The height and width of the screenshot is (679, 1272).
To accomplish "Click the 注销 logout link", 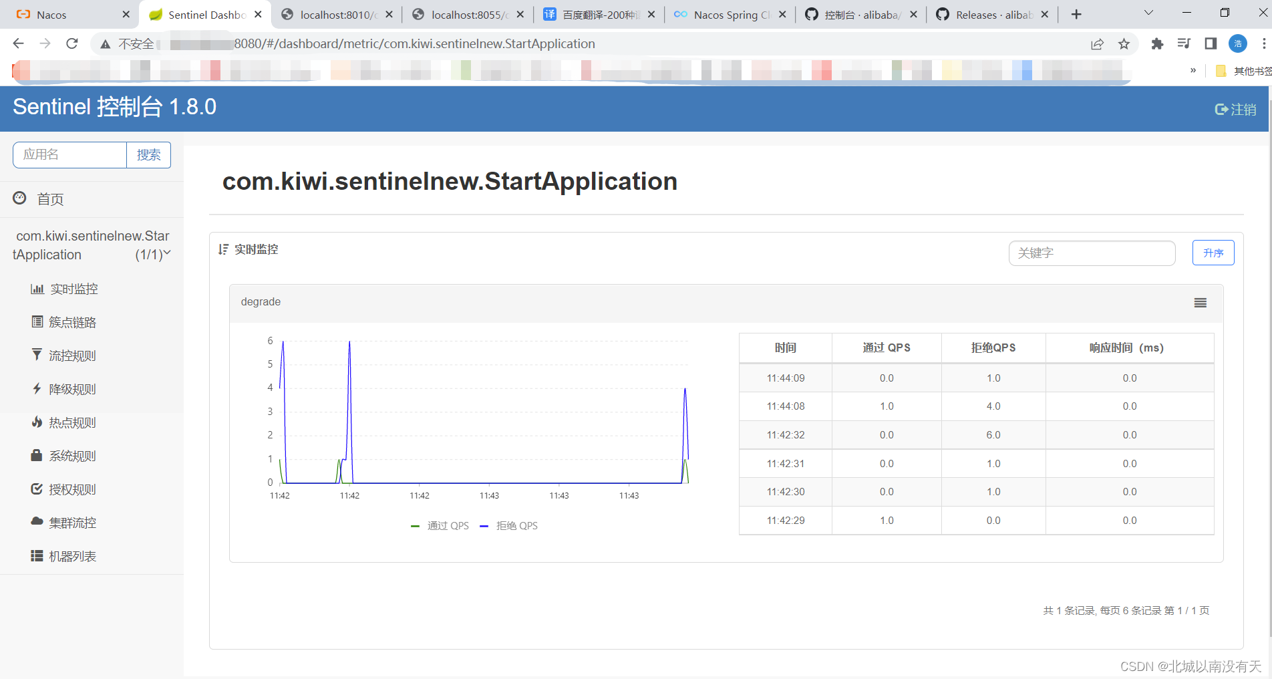I will click(1235, 110).
